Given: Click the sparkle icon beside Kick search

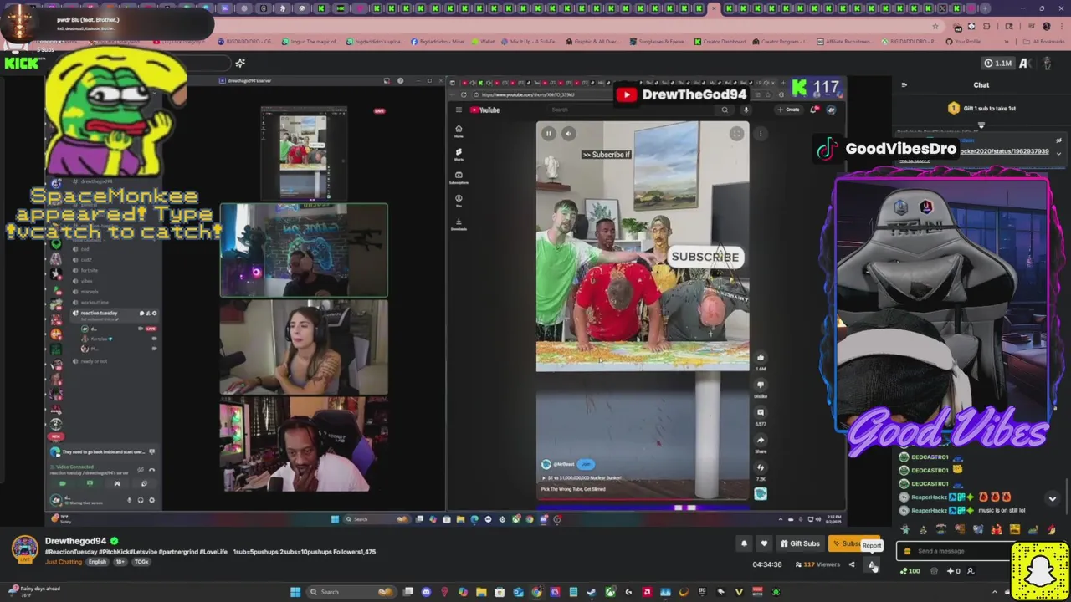Looking at the screenshot, I should [240, 63].
